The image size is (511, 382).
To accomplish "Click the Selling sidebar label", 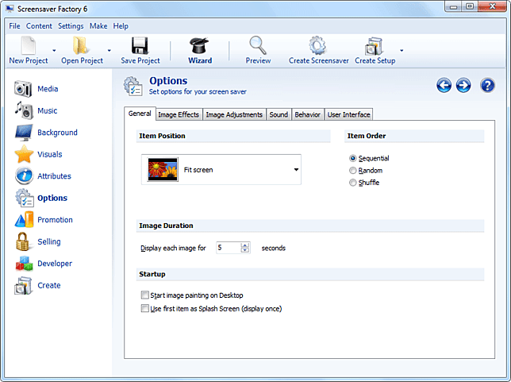I will pos(49,241).
